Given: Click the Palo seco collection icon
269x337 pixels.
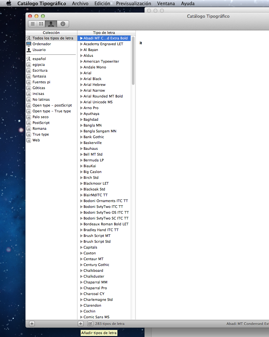Looking at the screenshot, I should pyautogui.click(x=29, y=117).
